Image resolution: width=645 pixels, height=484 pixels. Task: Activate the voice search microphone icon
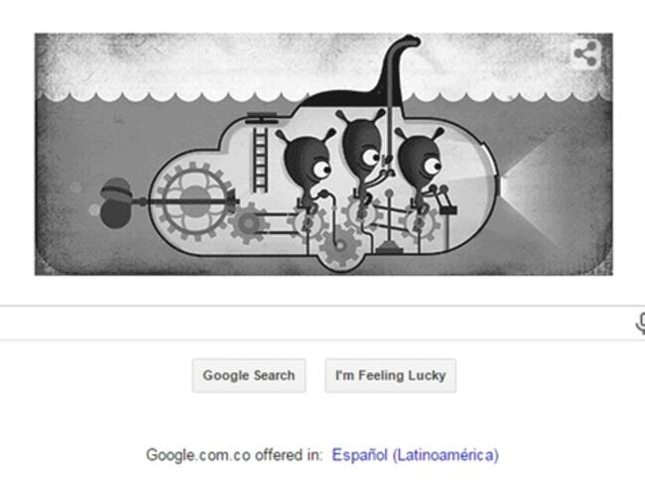click(641, 323)
